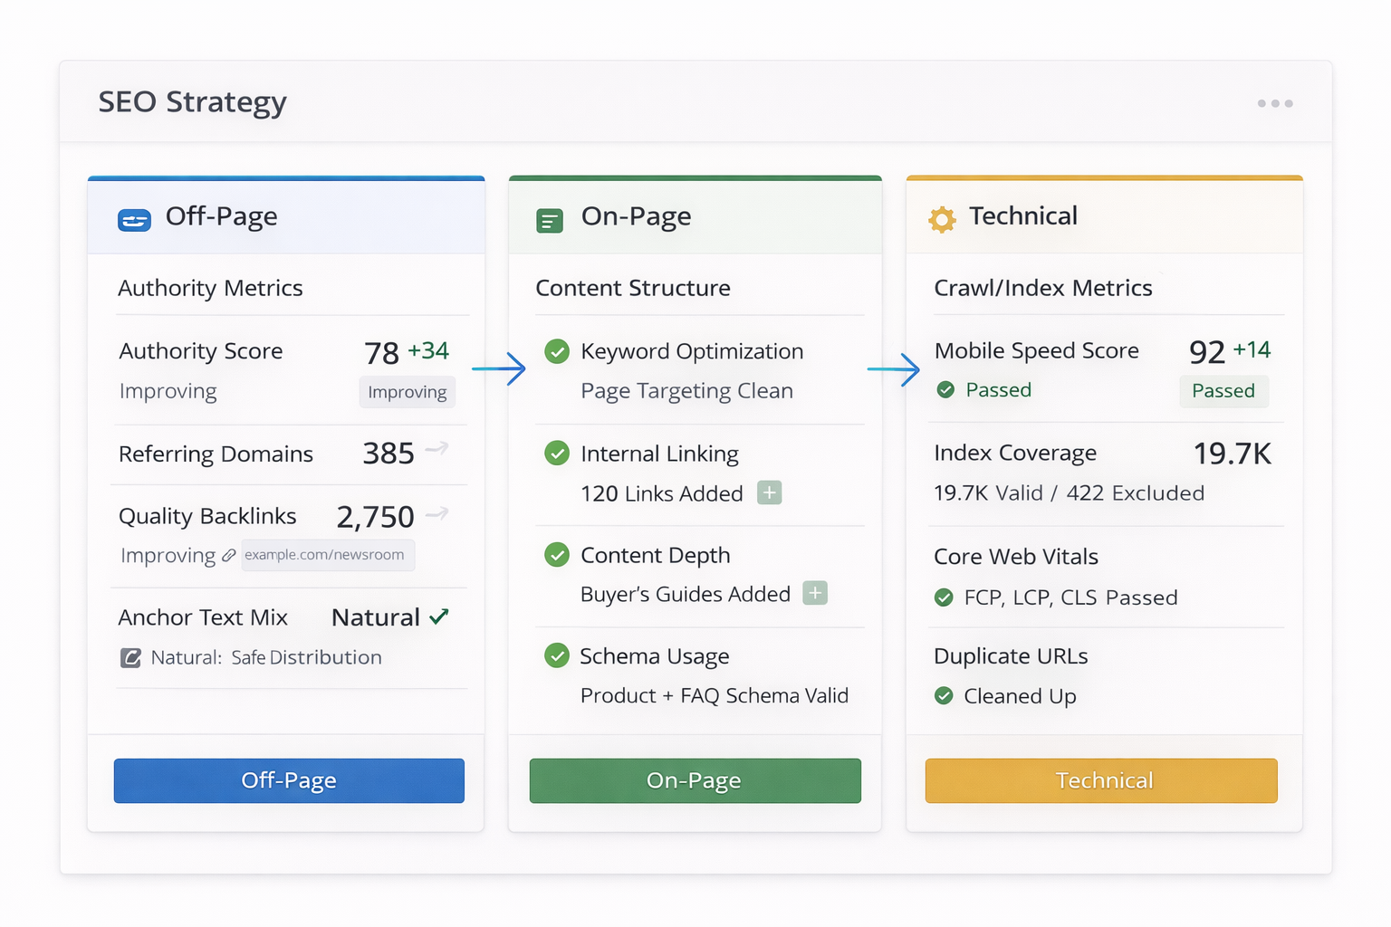Viewport: 1391px width, 927px height.
Task: Open the ellipsis options menu top right
Action: coord(1275,103)
